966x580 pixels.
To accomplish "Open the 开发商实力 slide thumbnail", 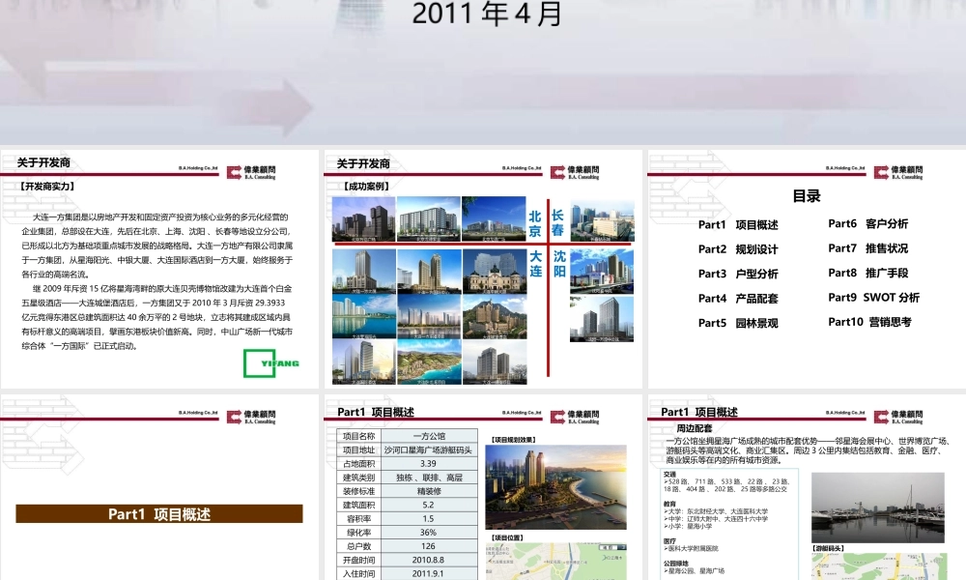I will tap(159, 269).
